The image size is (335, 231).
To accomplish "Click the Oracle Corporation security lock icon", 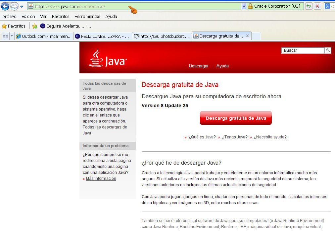I will 251,6.
